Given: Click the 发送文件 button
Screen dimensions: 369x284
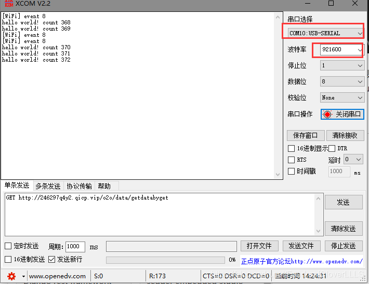Looking at the screenshot, I should pyautogui.click(x=301, y=246).
